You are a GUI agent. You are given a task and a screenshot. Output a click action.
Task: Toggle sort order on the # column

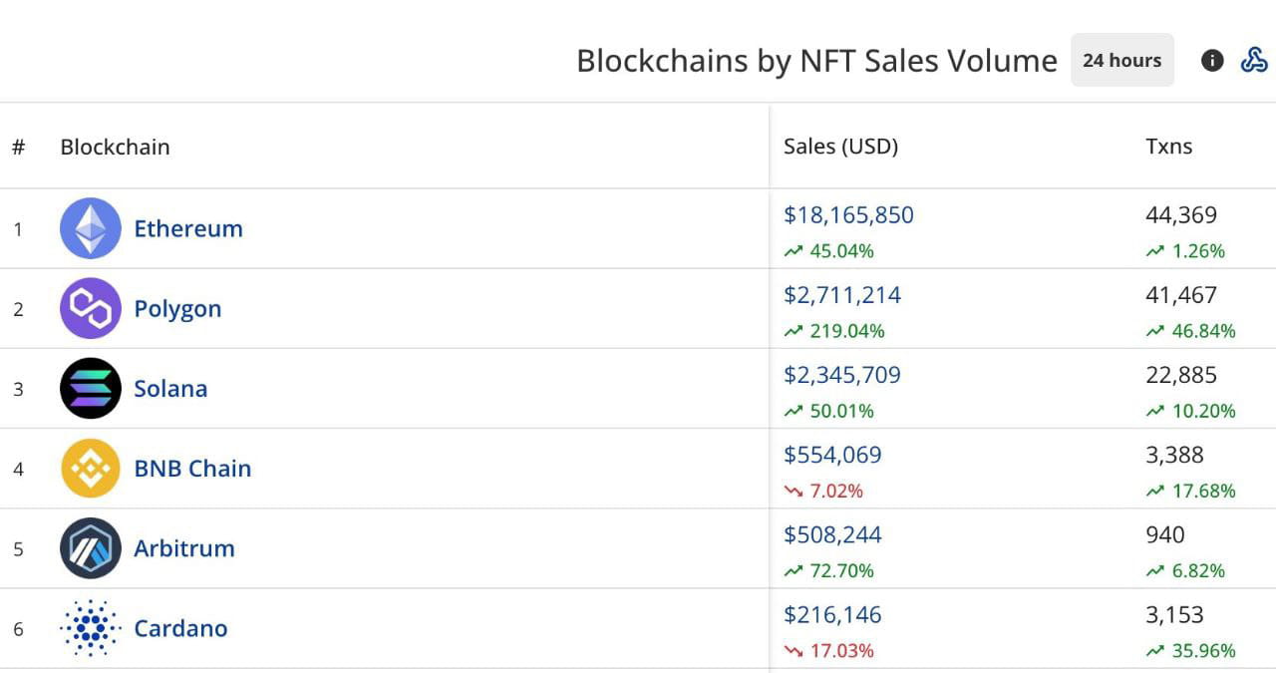(x=18, y=147)
